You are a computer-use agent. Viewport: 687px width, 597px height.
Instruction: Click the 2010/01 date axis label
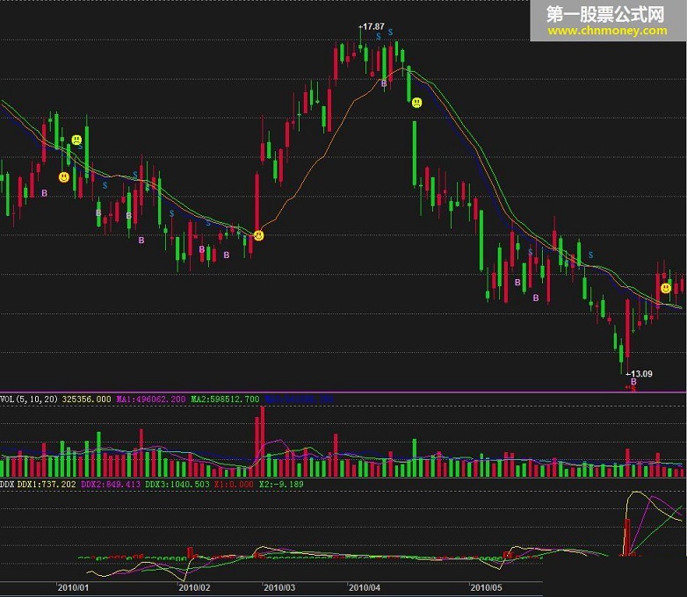[73, 587]
